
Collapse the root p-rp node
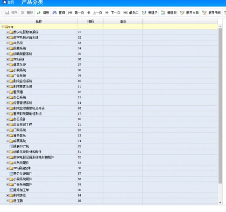(x=3, y=27)
